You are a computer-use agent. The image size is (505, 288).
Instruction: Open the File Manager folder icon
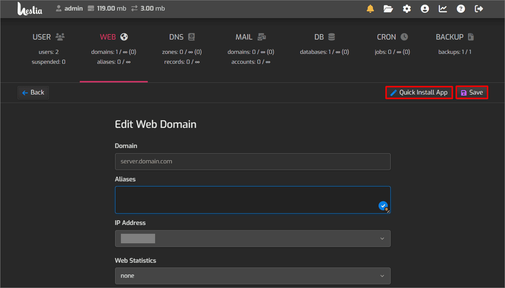coord(388,8)
